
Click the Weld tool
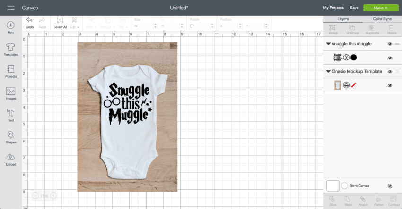click(x=348, y=201)
